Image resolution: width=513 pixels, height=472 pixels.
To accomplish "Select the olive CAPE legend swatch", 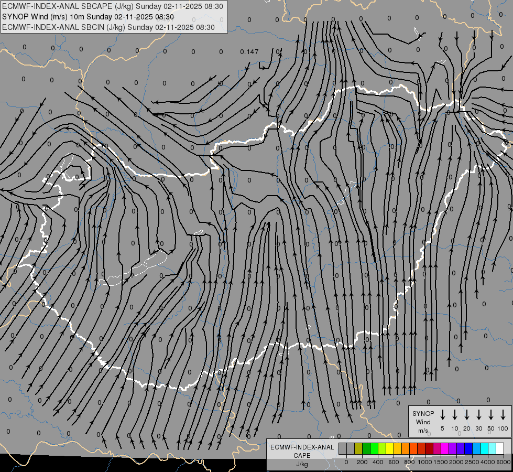I will tap(358, 449).
